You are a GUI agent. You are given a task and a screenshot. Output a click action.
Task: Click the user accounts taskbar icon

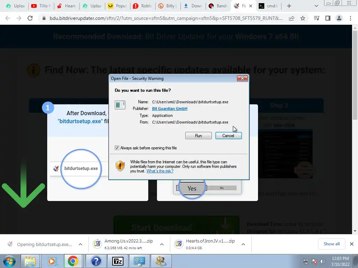(x=161, y=261)
